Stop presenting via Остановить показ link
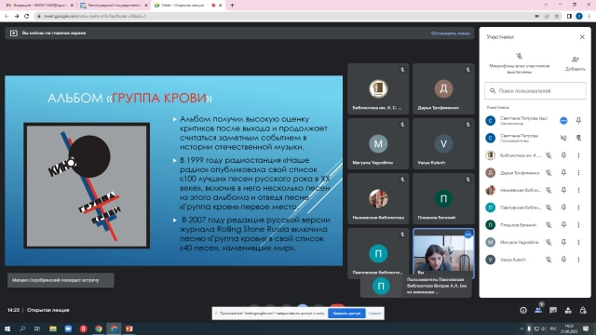Image resolution: width=596 pixels, height=335 pixels. (x=451, y=33)
